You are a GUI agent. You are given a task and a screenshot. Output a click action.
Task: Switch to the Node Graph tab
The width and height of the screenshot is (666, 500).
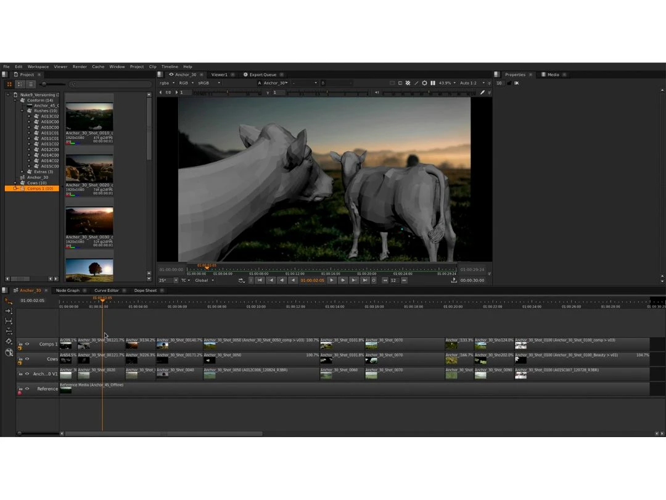tap(67, 290)
